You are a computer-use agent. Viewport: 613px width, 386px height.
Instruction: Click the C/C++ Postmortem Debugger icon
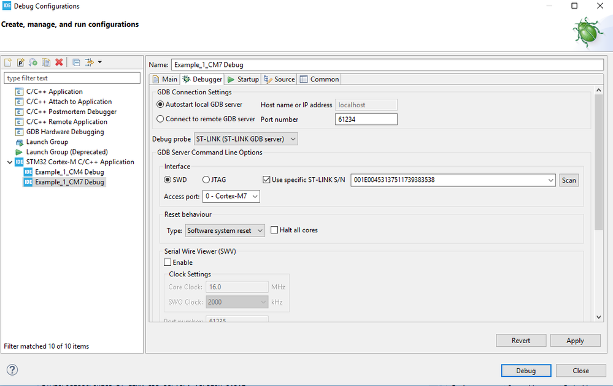click(x=19, y=112)
